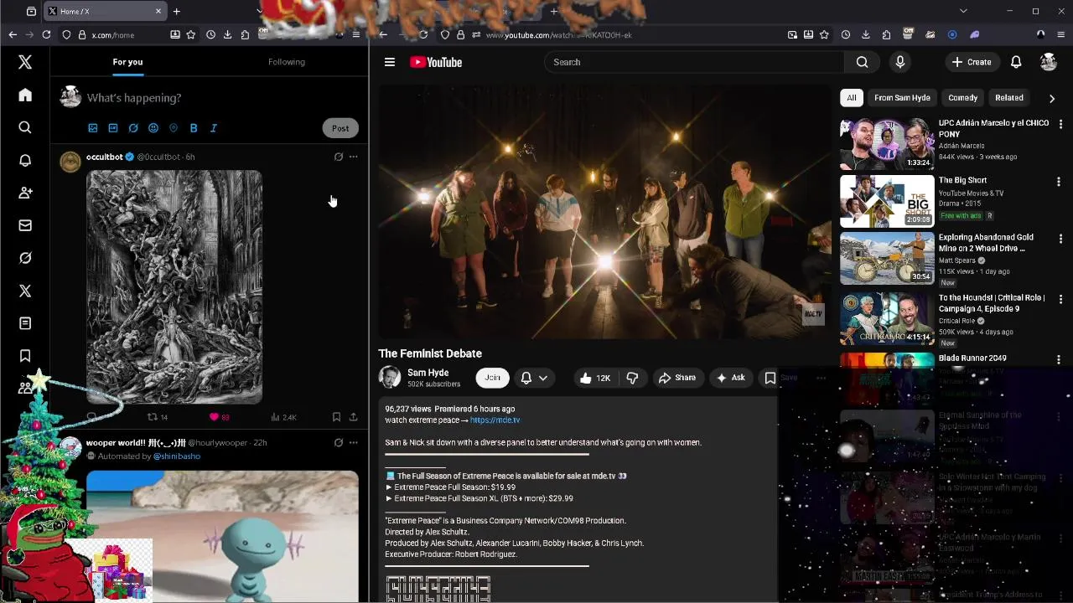Click Join button for Sam Hyde
This screenshot has width=1073, height=603.
[x=493, y=378]
